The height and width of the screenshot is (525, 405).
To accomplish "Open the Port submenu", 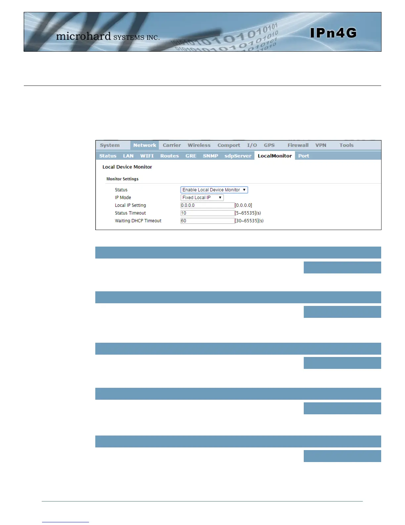I will (x=303, y=156).
